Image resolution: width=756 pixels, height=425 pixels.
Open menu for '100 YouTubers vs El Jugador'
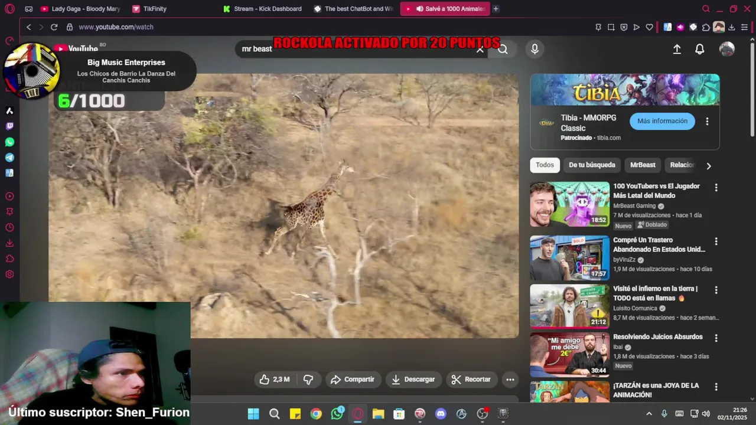(x=716, y=188)
